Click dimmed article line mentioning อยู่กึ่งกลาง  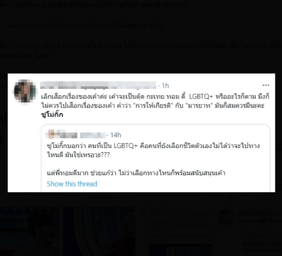[x=94, y=5]
